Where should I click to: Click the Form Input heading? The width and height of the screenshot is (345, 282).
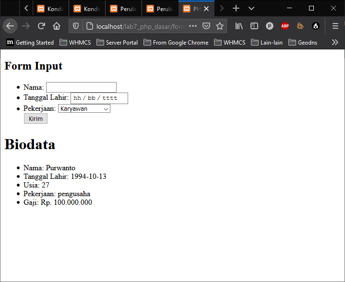33,66
